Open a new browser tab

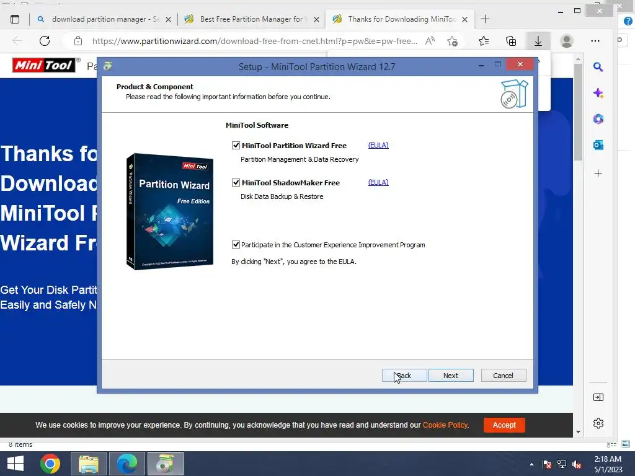pyautogui.click(x=485, y=19)
